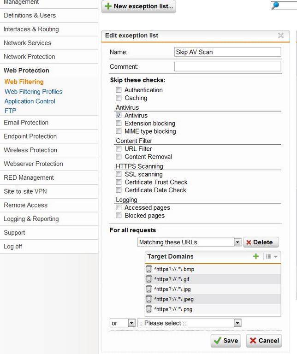Open the Target Domains list actions icon

(268, 256)
